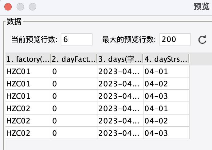
Task: Click the 04-01 cell in the HZC02 row
Action: [166, 108]
